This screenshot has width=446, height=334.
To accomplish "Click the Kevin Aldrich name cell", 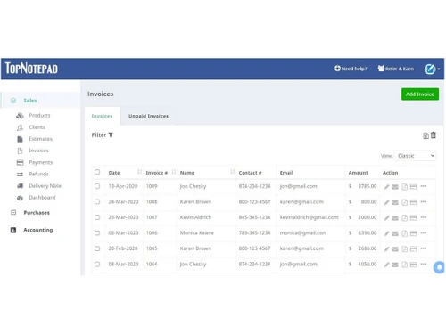I will point(195,217).
